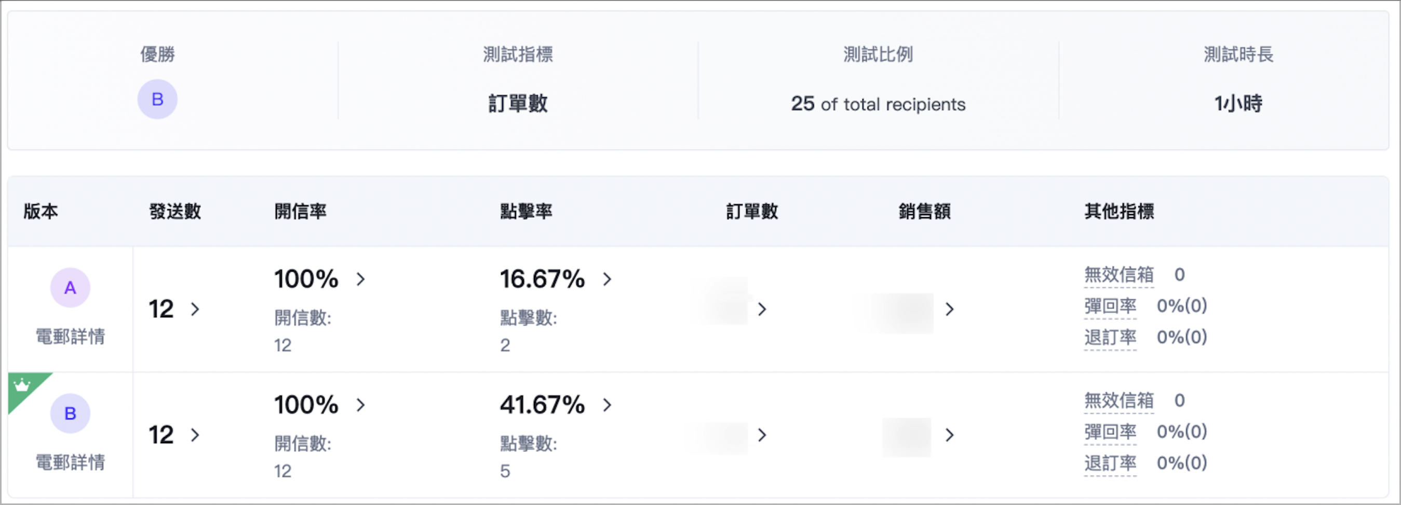Screen dimensions: 1401x505
Task: Expand version B 100% open rate arrow
Action: [x=360, y=404]
